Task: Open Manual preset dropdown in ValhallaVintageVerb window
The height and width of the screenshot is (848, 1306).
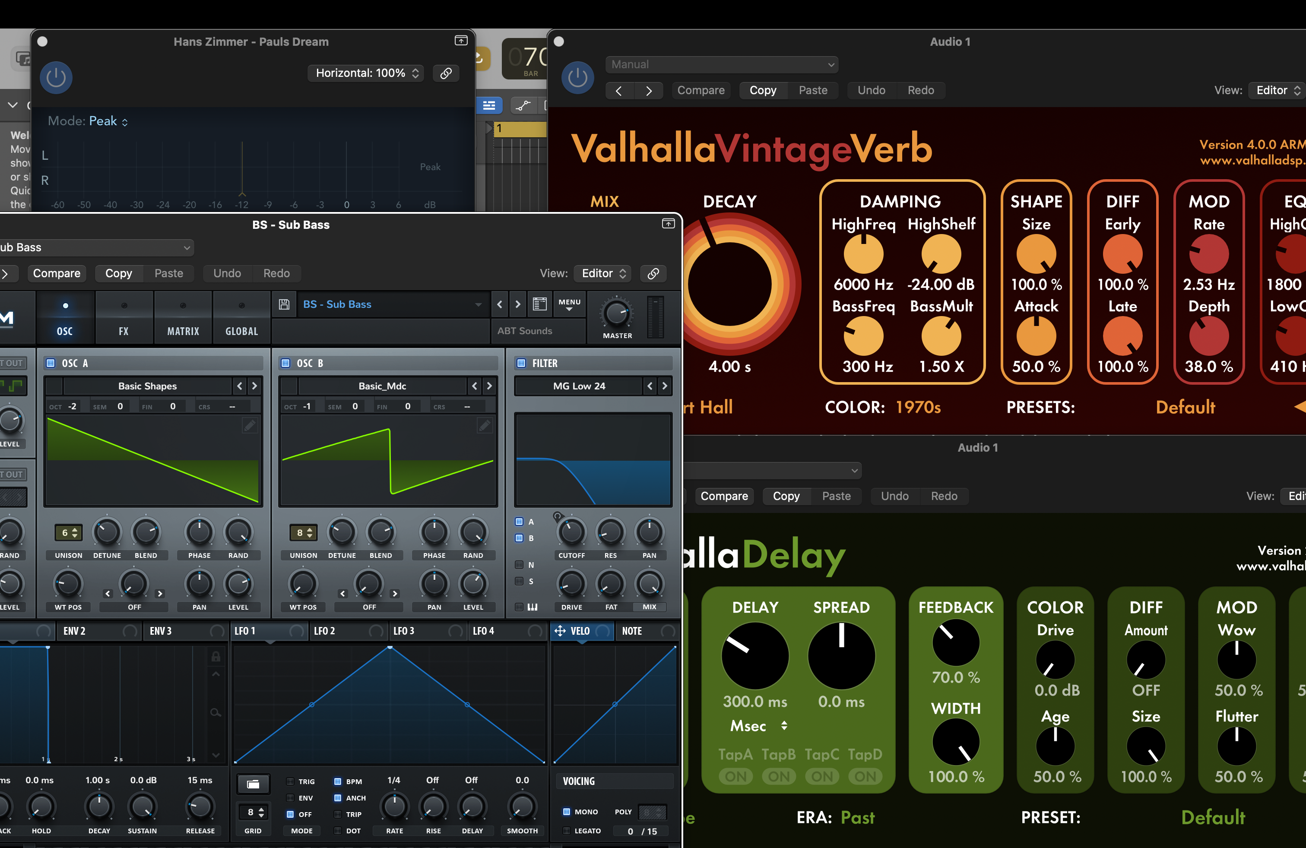Action: point(722,65)
